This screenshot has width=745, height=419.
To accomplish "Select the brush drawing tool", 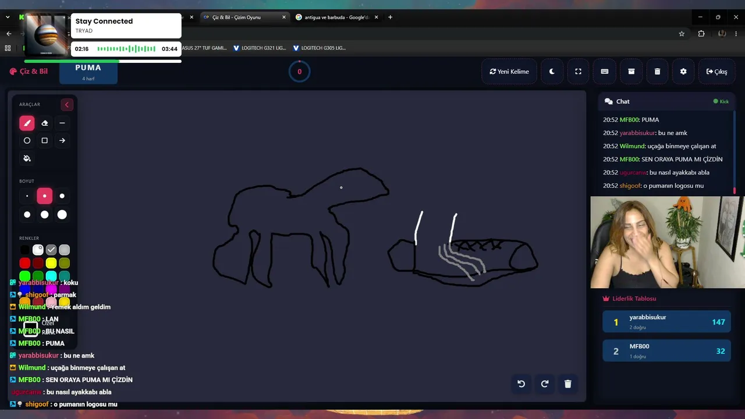I will point(27,123).
